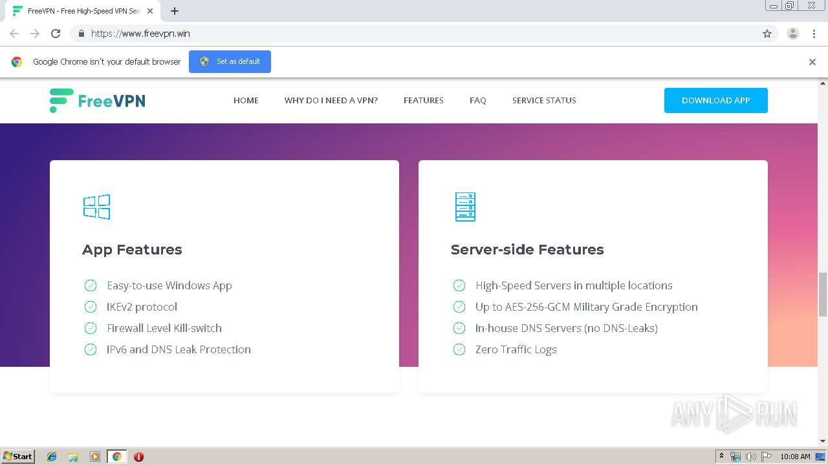Screen dimensions: 828x465
Task: Click the text IKEv2 protocol
Action: click(142, 307)
